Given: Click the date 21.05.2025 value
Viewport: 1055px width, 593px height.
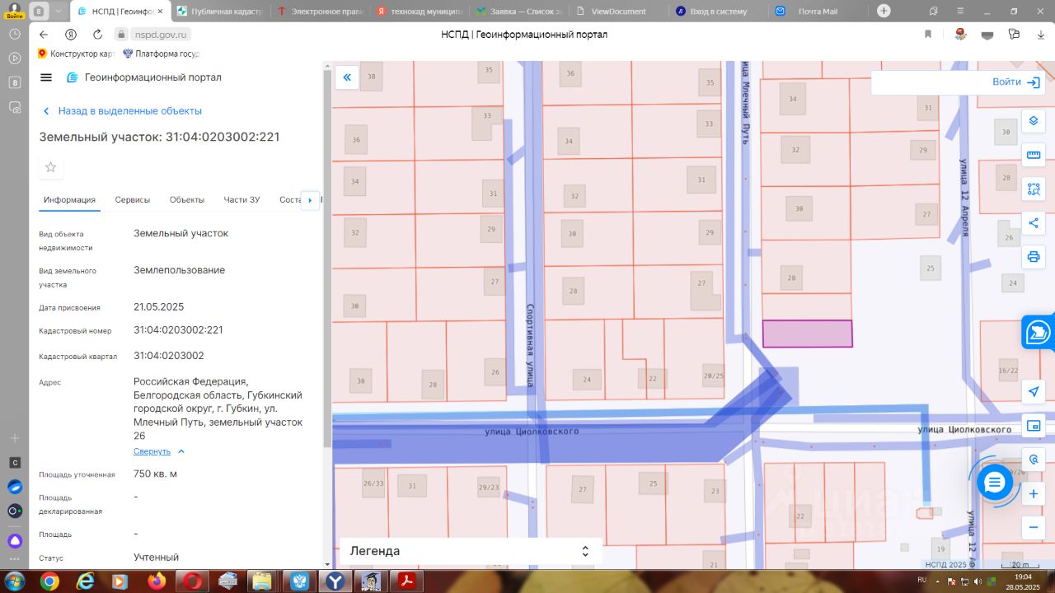Looking at the screenshot, I should [158, 306].
